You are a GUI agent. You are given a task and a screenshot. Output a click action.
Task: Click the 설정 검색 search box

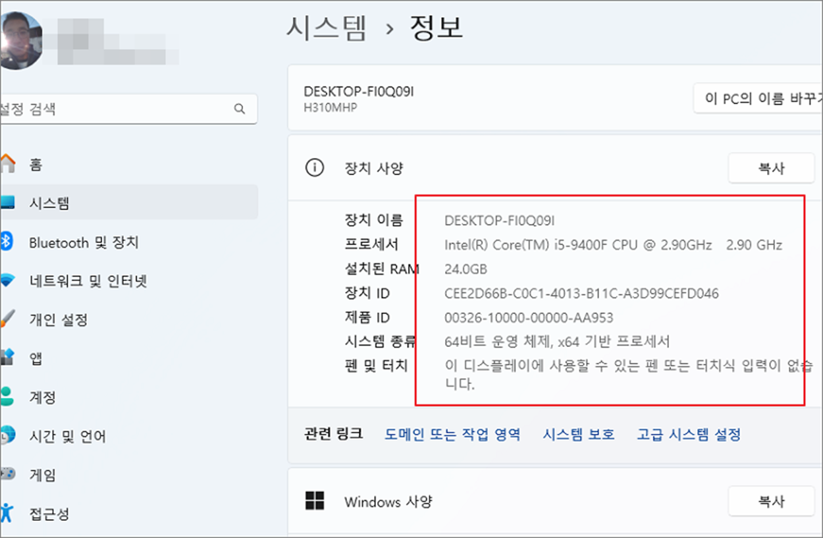(x=128, y=109)
